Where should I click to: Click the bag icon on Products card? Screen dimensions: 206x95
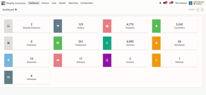(x=107, y=26)
